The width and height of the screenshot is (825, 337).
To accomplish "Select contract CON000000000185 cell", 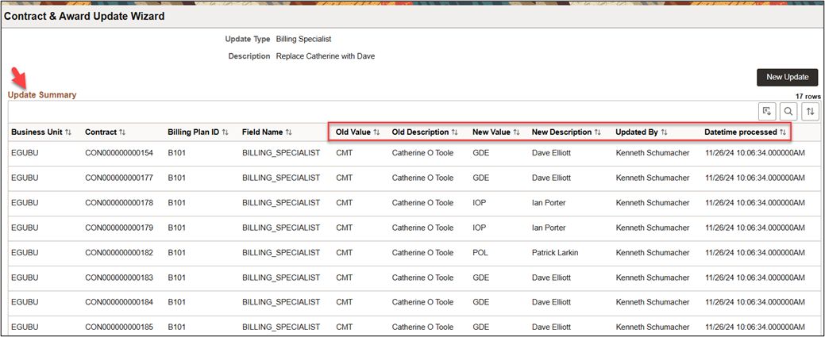I will (x=119, y=327).
